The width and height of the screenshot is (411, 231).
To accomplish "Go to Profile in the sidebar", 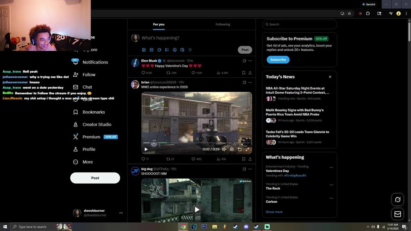I will coord(84,149).
